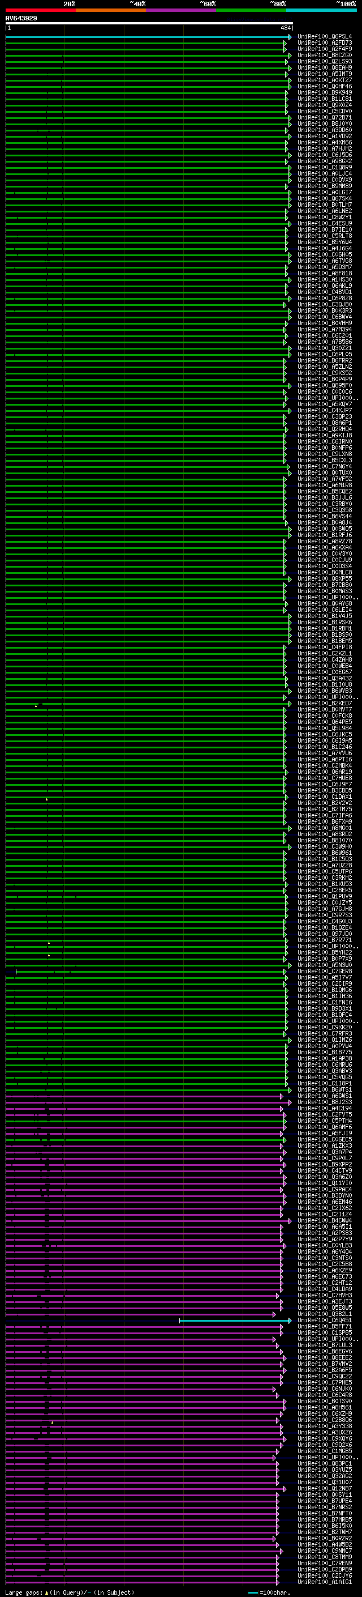Select the UniRef100_C4XJP7 label

coord(324,410)
